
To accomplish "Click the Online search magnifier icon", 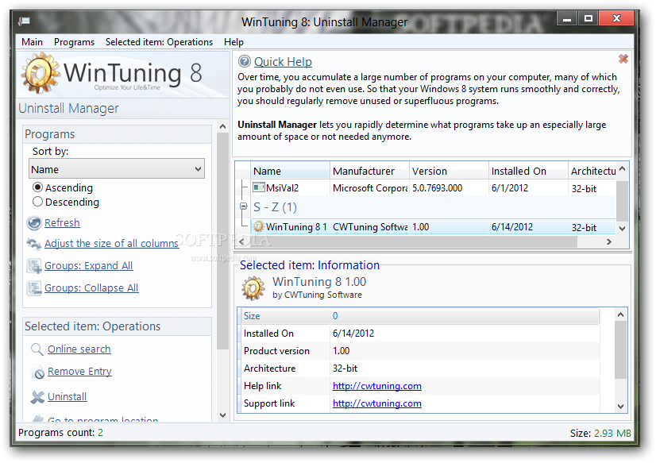I will tap(37, 349).
